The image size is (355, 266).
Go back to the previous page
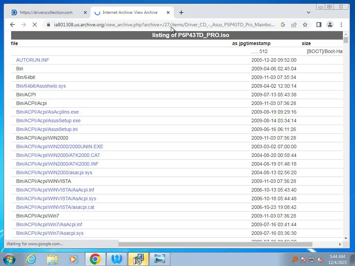pyautogui.click(x=12, y=25)
